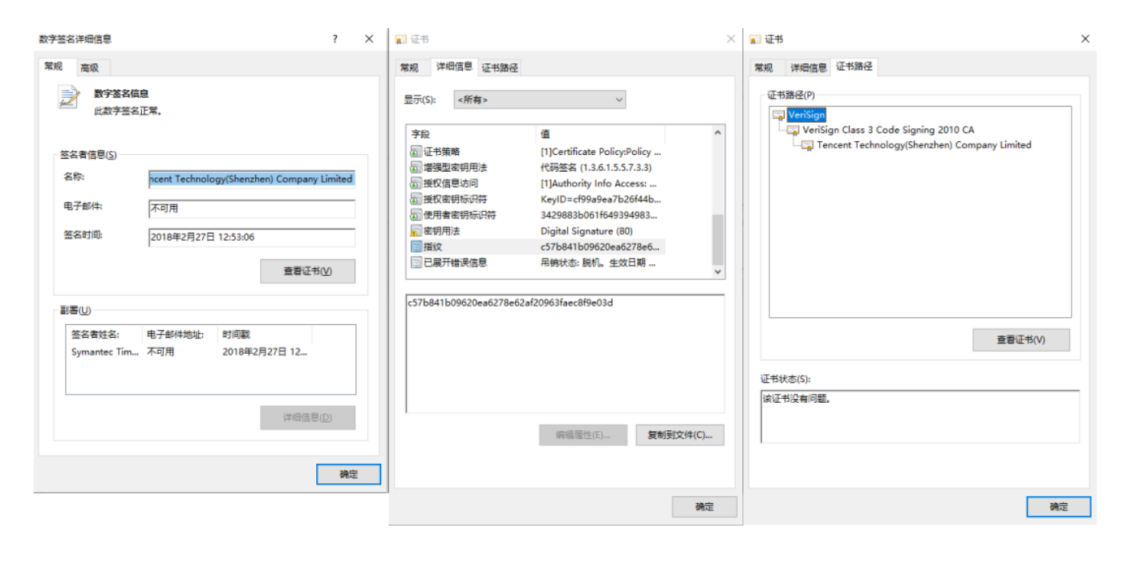Click the 已展开错误信息 field icon
The image size is (1128, 577).
click(x=416, y=262)
